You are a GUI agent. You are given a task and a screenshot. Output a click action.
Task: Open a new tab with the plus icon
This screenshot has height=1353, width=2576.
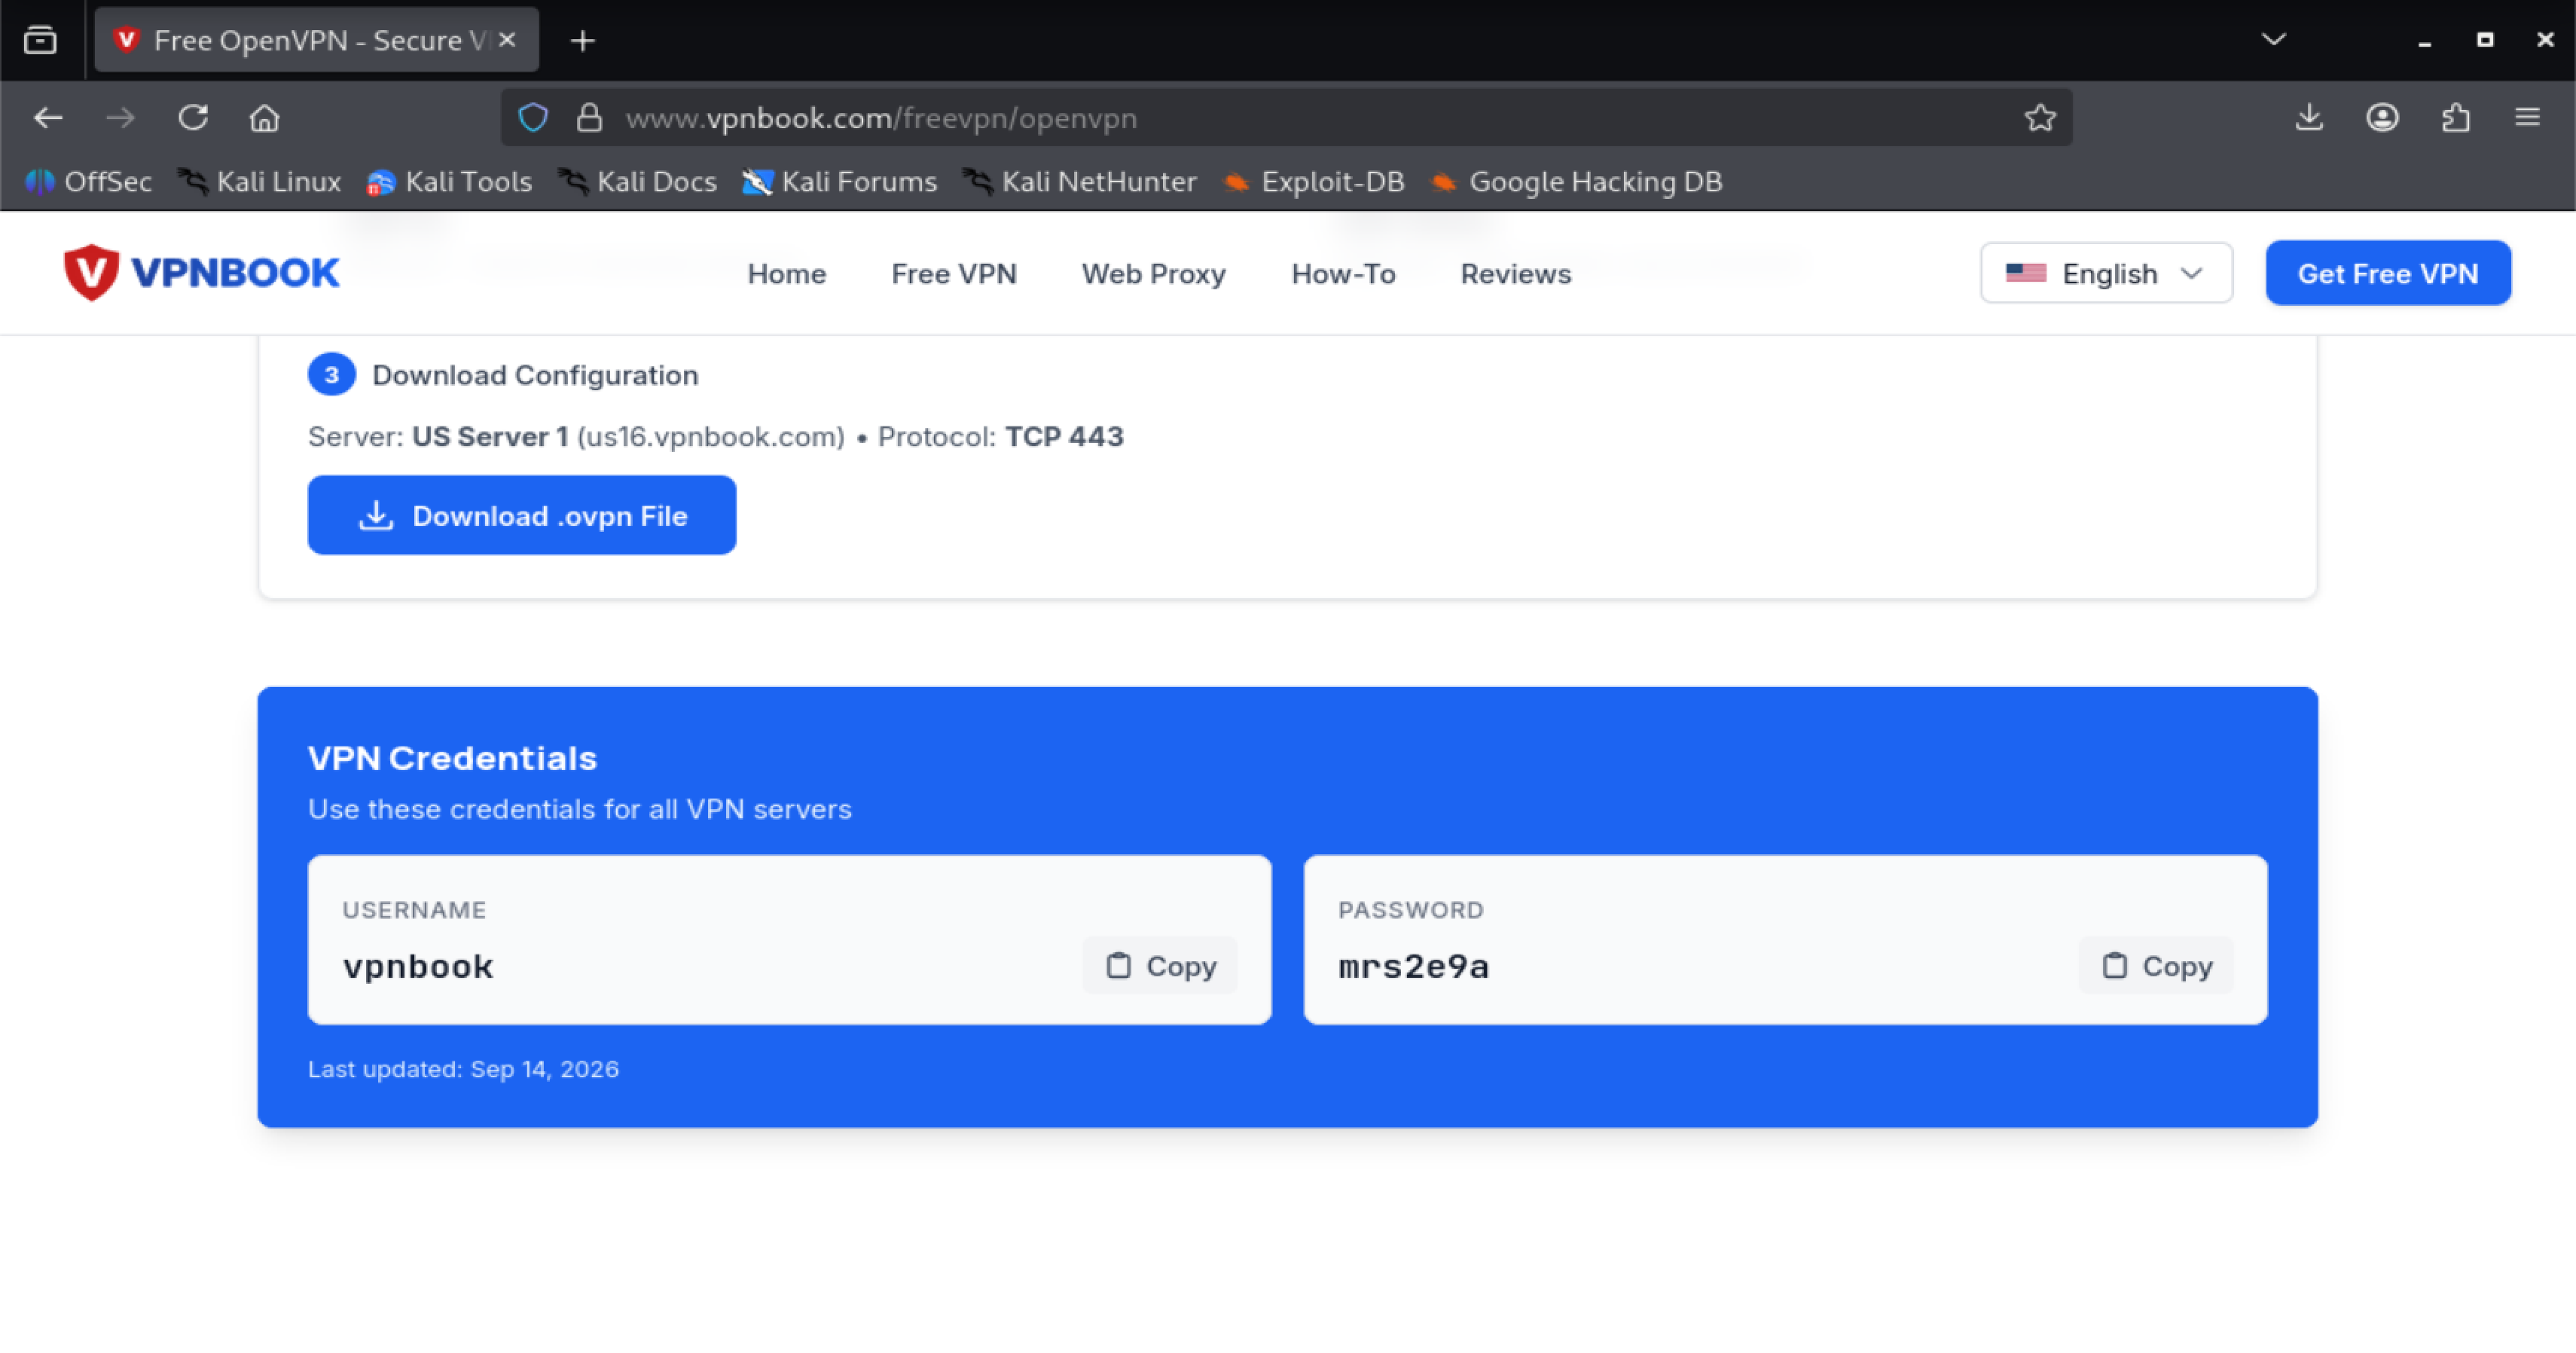click(582, 40)
